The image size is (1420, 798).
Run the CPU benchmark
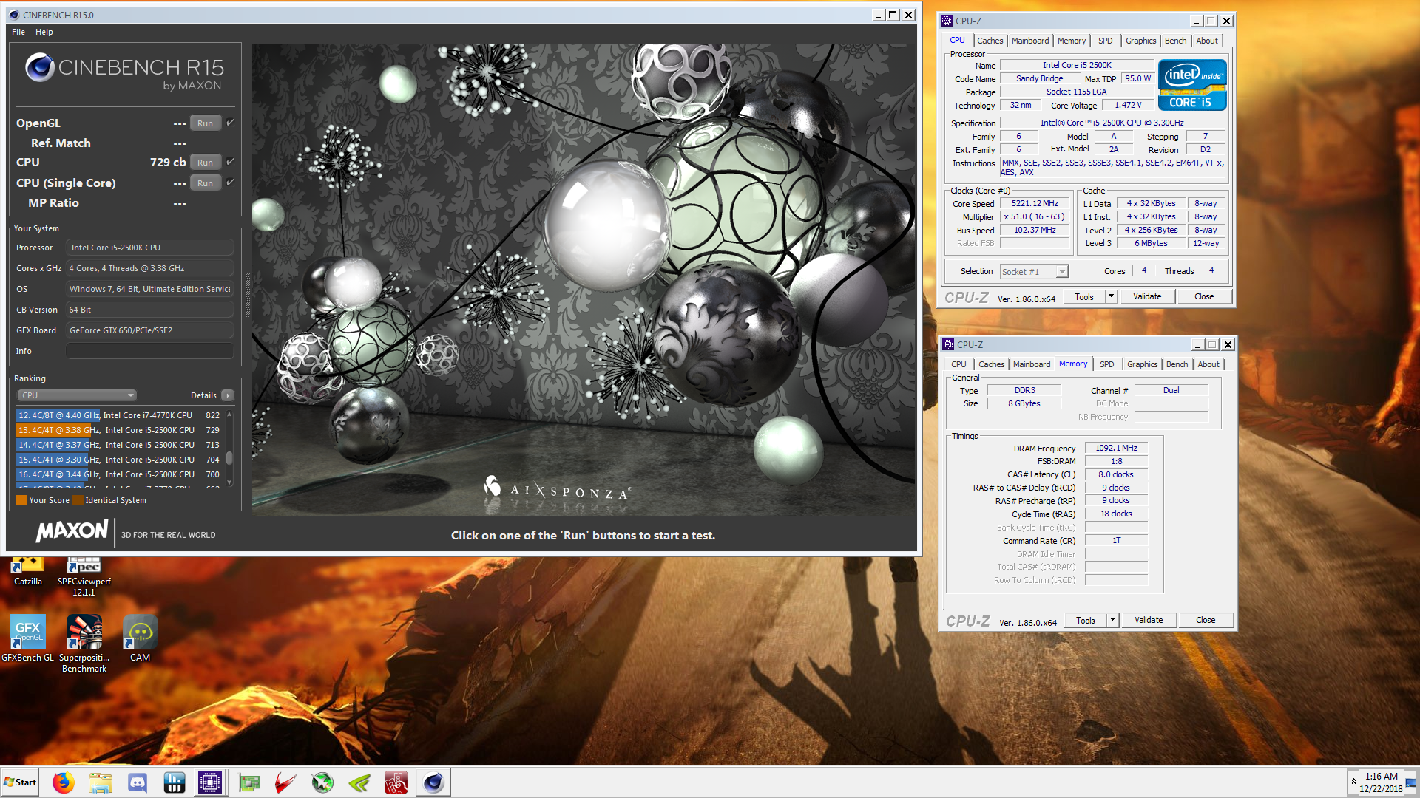point(206,163)
